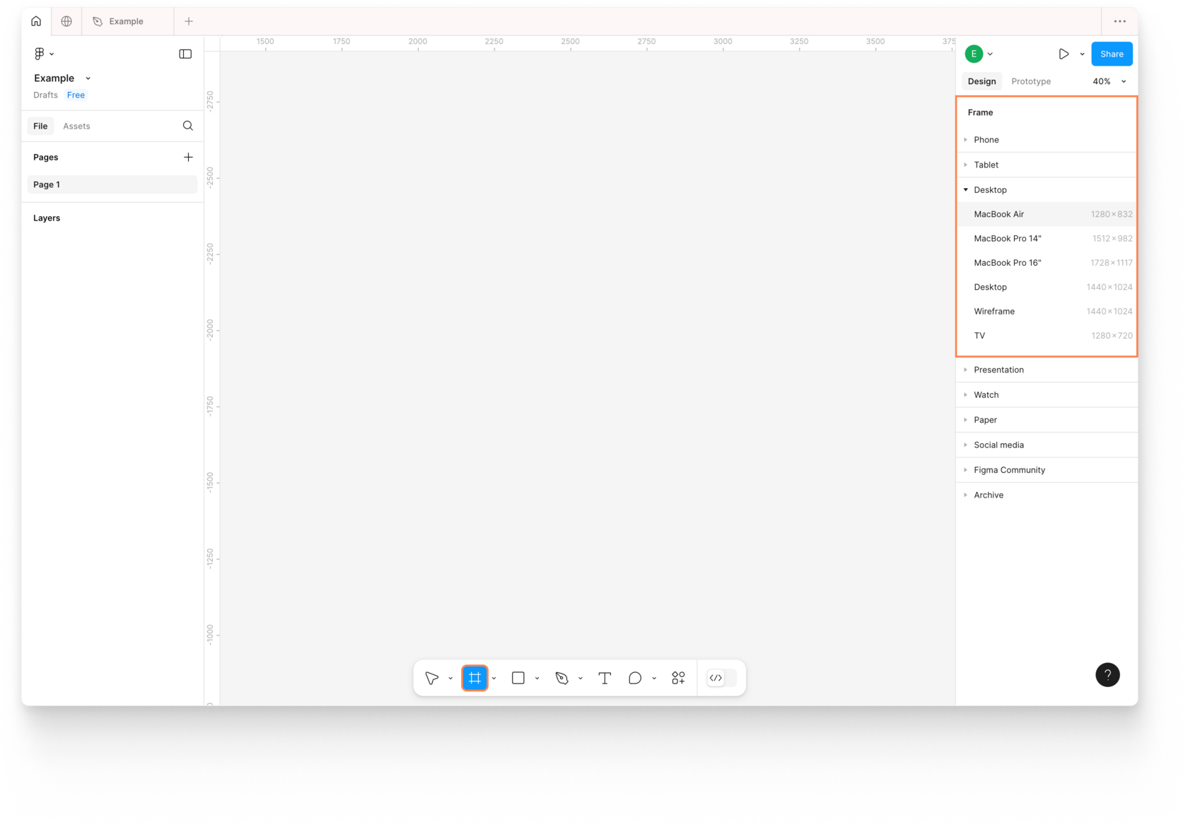1188x827 pixels.
Task: Select the Pen tool
Action: (x=562, y=678)
